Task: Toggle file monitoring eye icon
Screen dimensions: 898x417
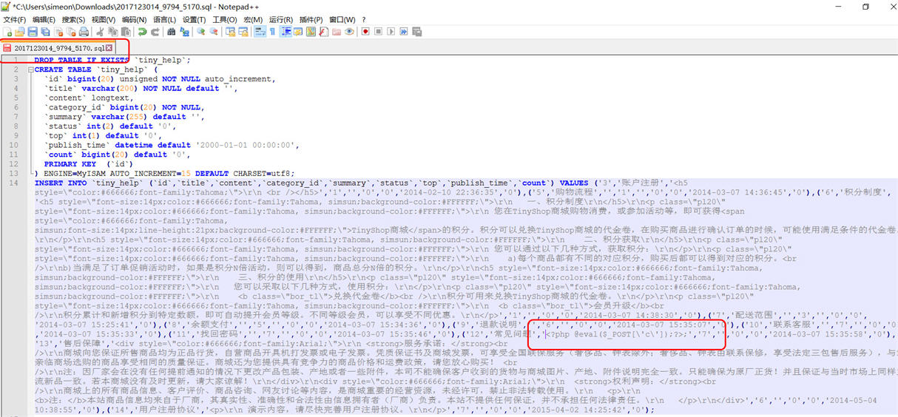Action: point(349,32)
